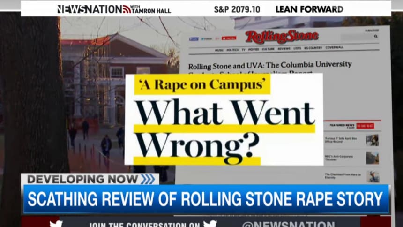Open the Coverwall nav item
This screenshot has width=403, height=227.
[x=335, y=47]
